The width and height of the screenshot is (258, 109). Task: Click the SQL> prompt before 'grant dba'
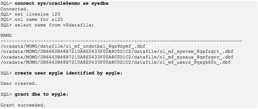6,94
